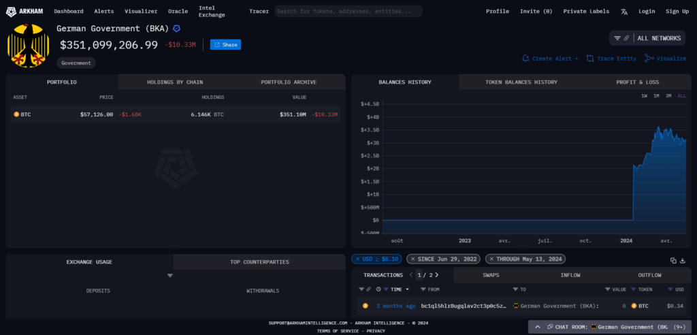Open the Inflow tab

tap(570, 275)
